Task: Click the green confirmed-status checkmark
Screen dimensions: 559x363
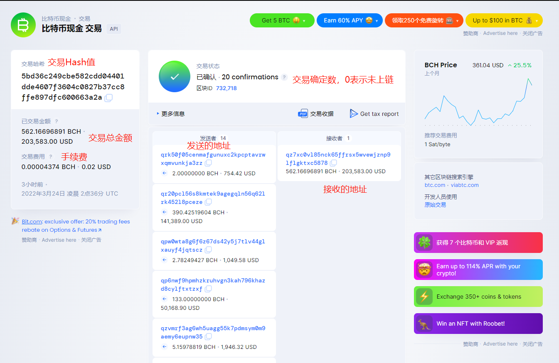Action: click(x=175, y=76)
